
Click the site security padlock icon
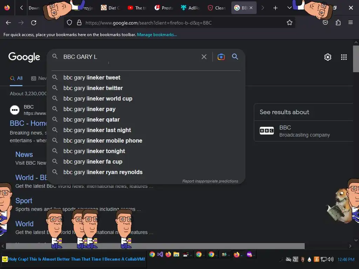coord(79,22)
